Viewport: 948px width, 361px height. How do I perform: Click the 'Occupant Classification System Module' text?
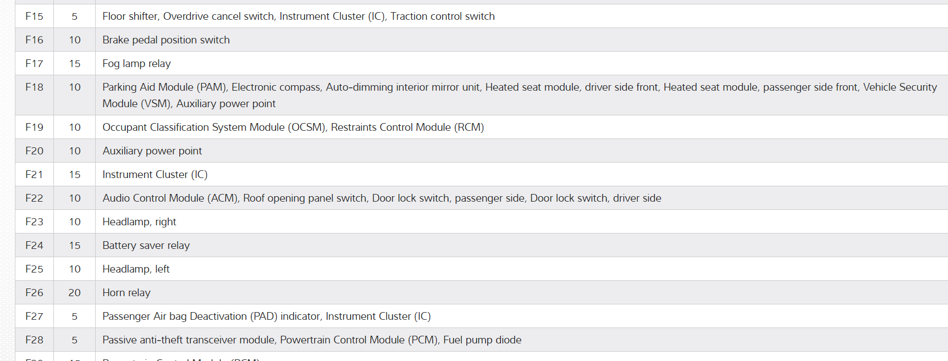pos(214,127)
